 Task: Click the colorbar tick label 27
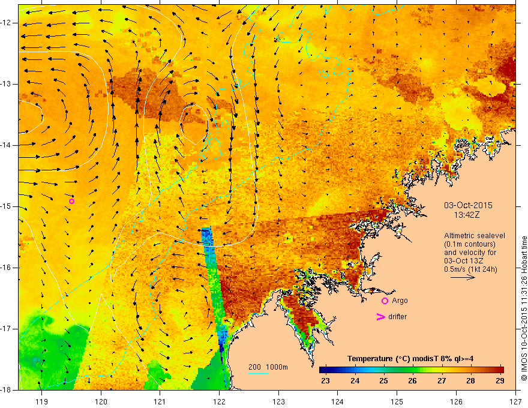pos(442,381)
